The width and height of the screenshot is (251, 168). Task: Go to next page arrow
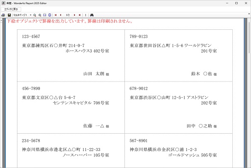74,15
